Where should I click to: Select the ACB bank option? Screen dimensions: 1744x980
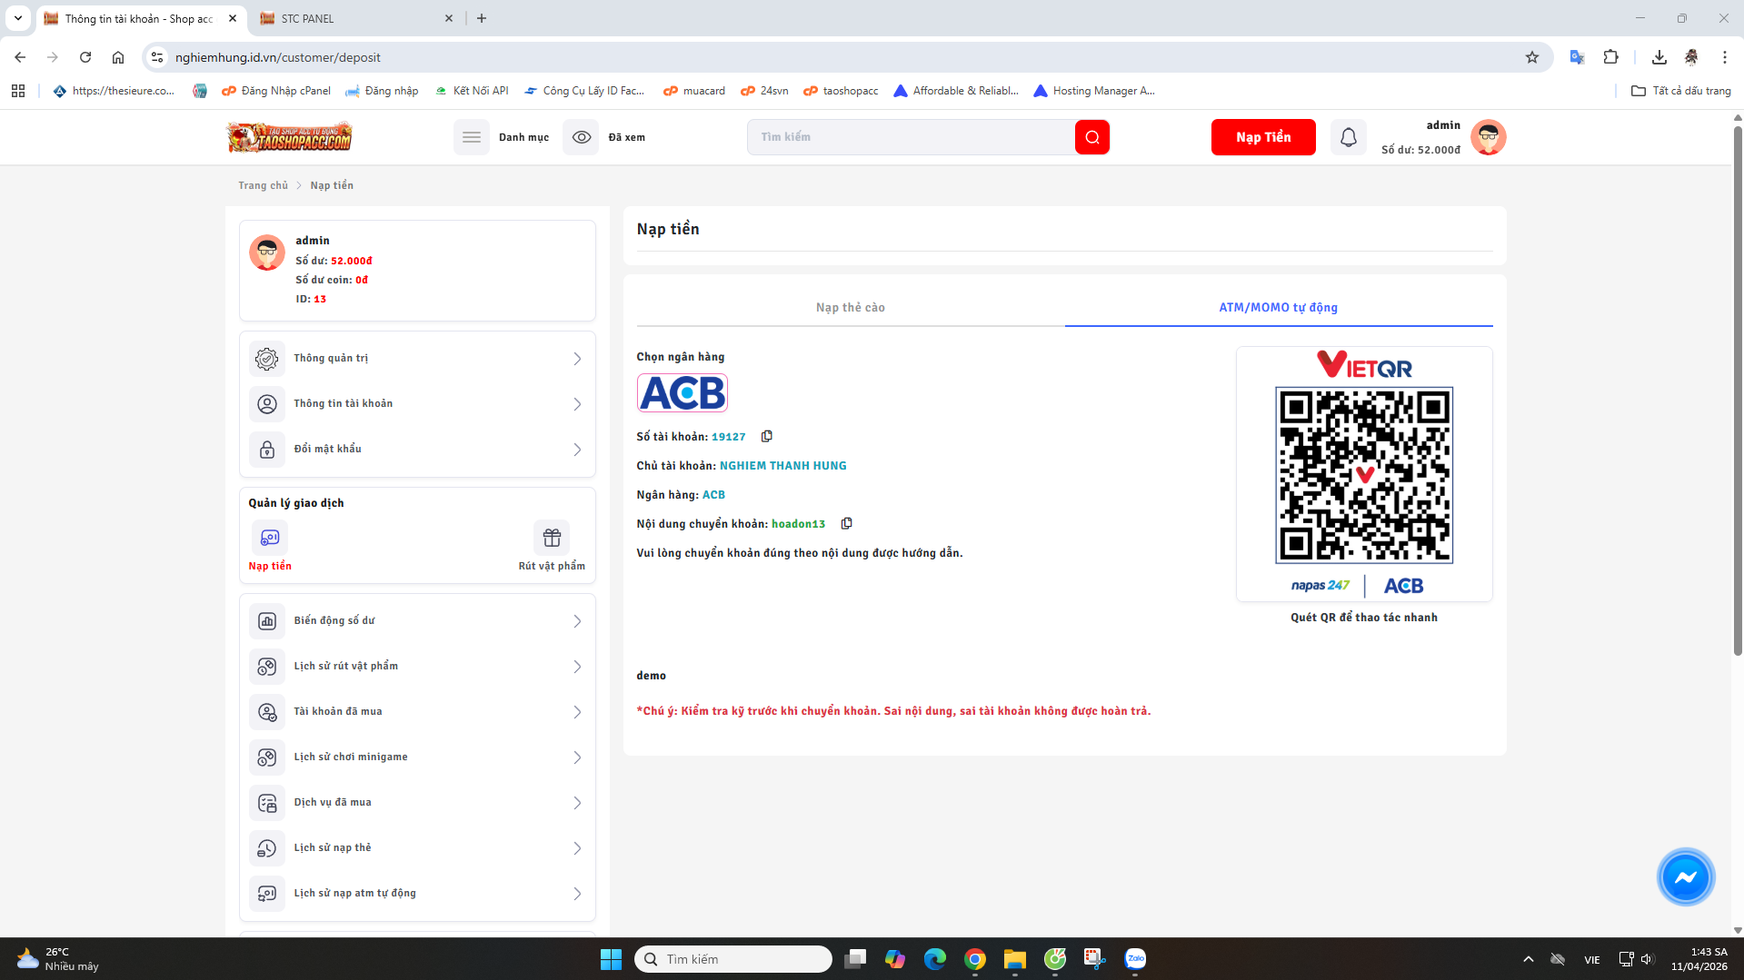coord(683,393)
